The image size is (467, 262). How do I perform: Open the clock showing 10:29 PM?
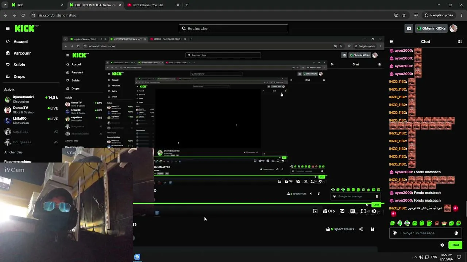(x=447, y=257)
